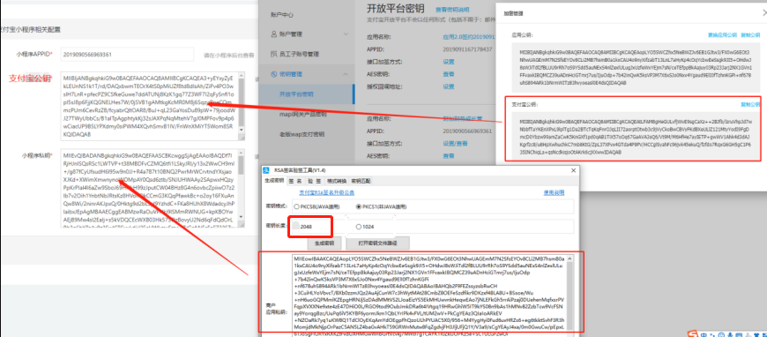Viewport: 767px width, 337px height.
Task: Expand the 账户管理 sidebar chevron
Action: (x=346, y=34)
